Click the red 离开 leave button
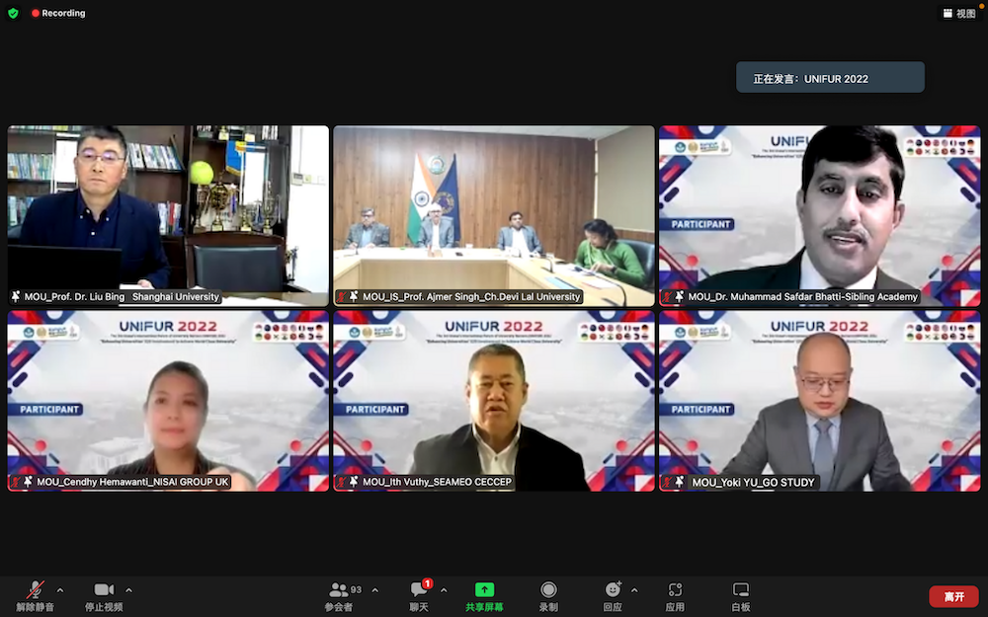This screenshot has width=988, height=617. 954,596
